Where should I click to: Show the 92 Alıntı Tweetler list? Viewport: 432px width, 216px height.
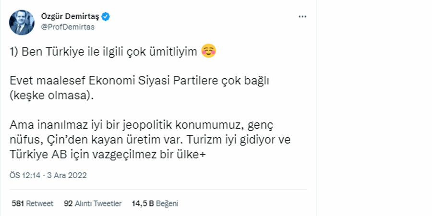(x=92, y=204)
